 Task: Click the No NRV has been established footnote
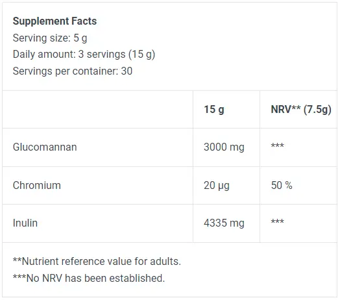click(89, 278)
